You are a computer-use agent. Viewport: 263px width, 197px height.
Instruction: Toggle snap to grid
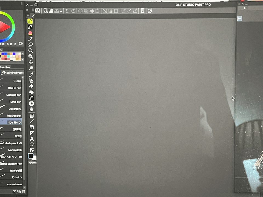pos(135,11)
